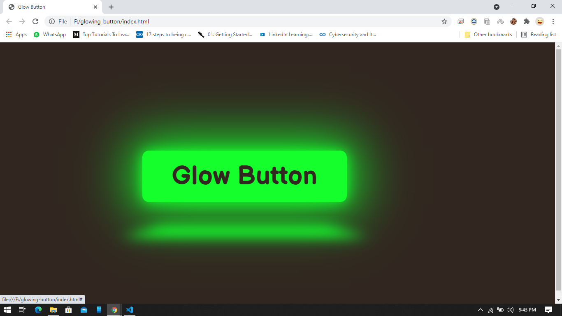This screenshot has height=316, width=562.
Task: Open the Google Photos Save extension icon
Action: coord(461,21)
